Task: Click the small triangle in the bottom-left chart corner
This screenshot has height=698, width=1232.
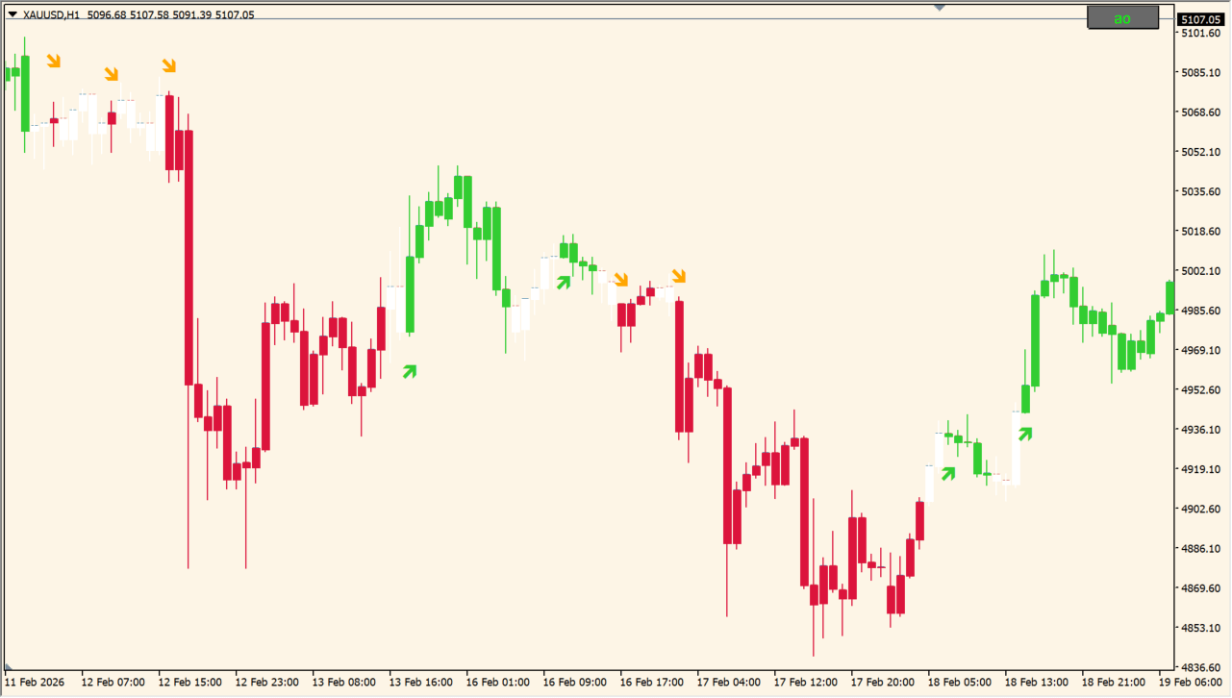Action: pos(10,667)
